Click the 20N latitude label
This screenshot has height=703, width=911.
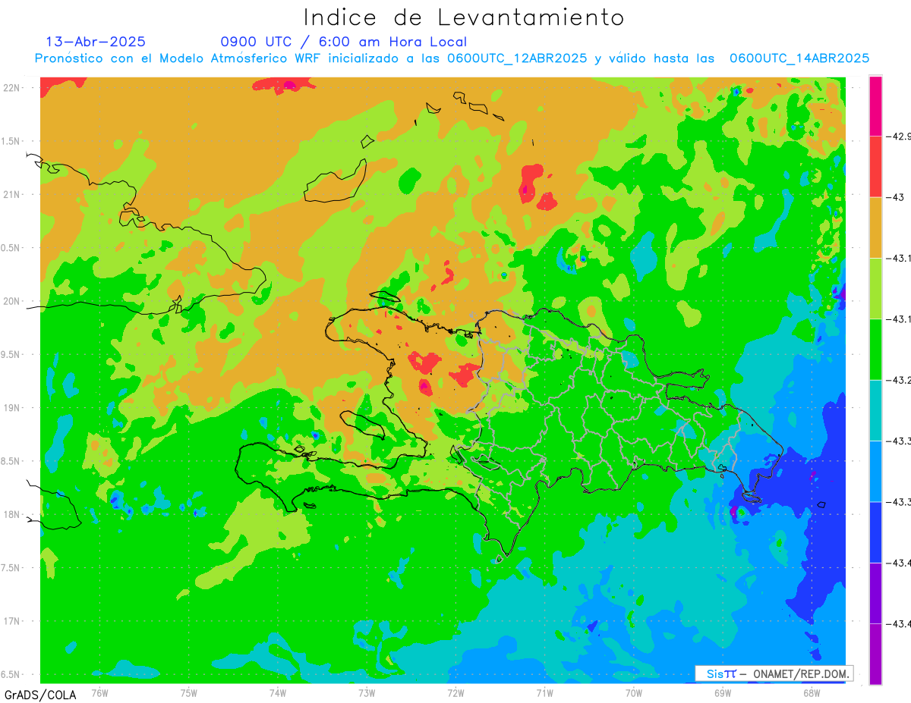click(x=11, y=301)
